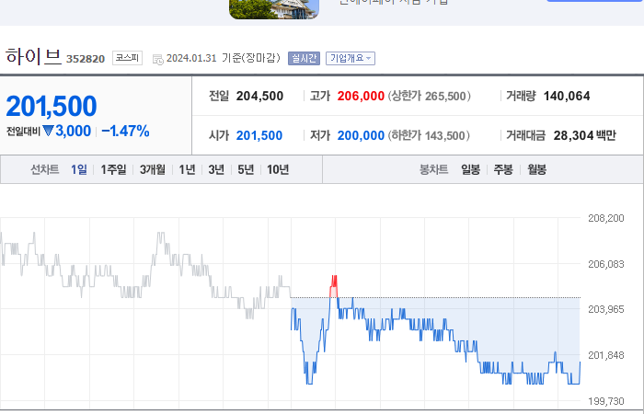
Task: Show the 3년 line chart
Action: pyautogui.click(x=216, y=169)
